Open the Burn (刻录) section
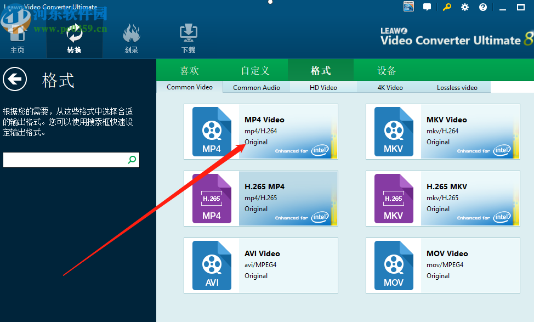The height and width of the screenshot is (322, 534). (x=132, y=38)
